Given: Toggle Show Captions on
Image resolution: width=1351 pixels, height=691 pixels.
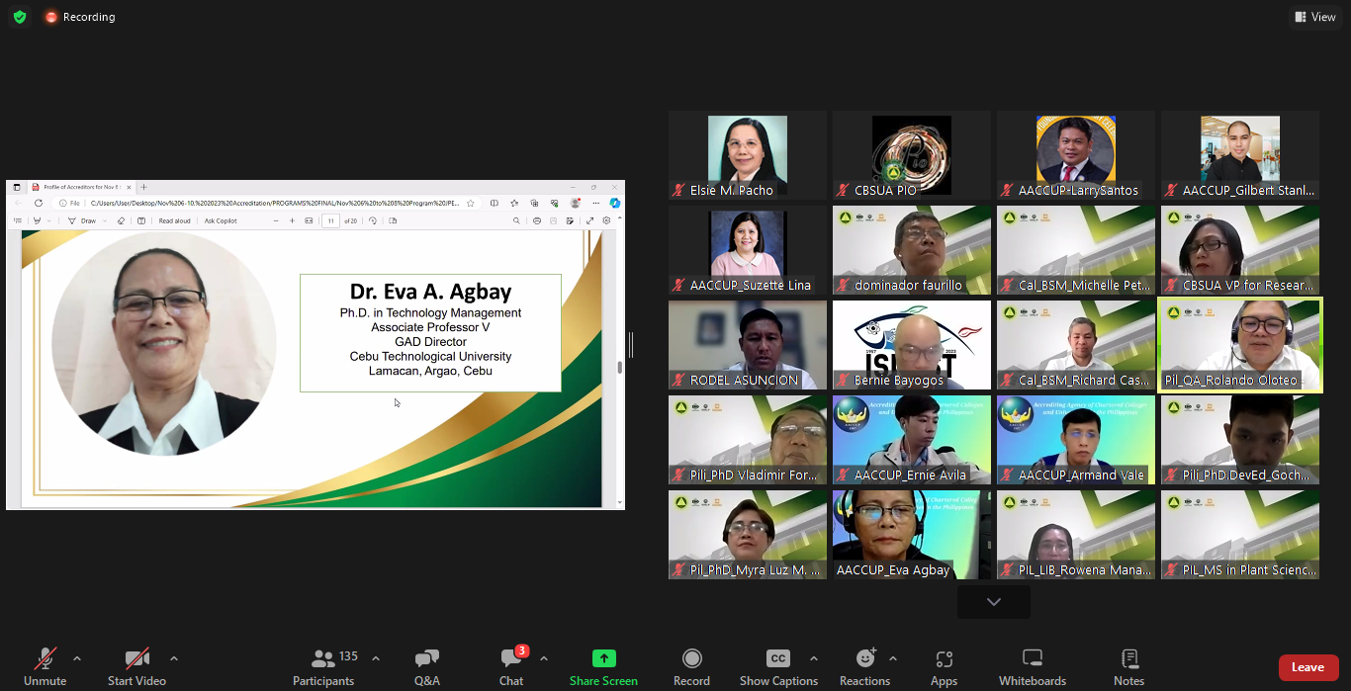Looking at the screenshot, I should [778, 667].
